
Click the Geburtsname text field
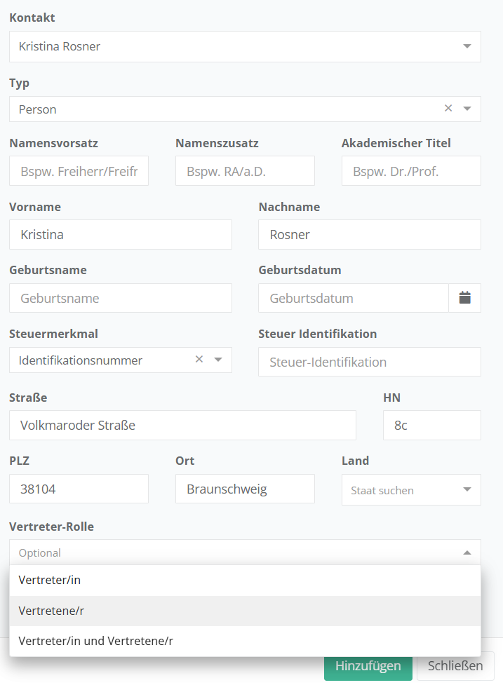(x=120, y=298)
